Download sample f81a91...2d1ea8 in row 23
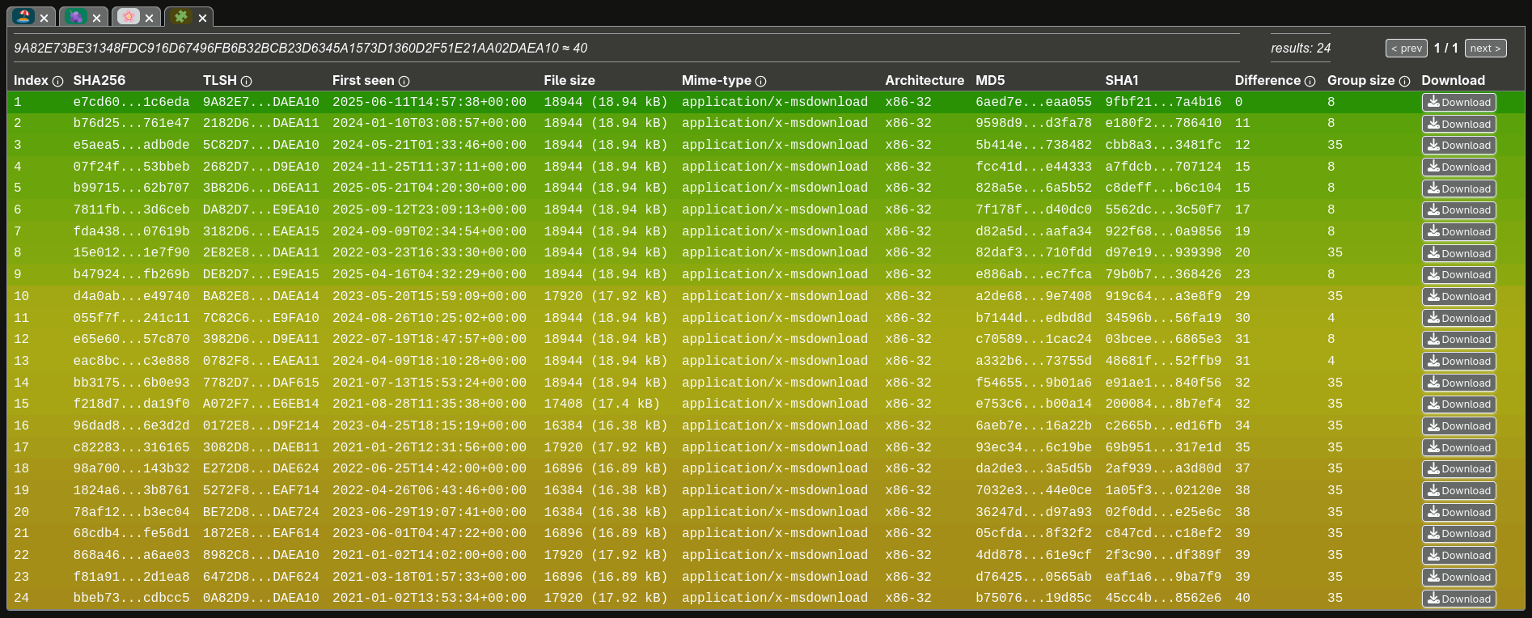This screenshot has width=1532, height=618. click(x=1458, y=577)
